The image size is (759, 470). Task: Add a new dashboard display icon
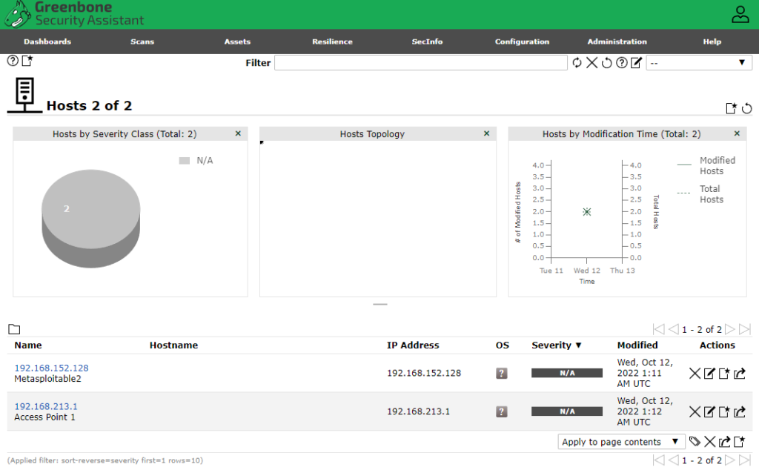[x=732, y=108]
